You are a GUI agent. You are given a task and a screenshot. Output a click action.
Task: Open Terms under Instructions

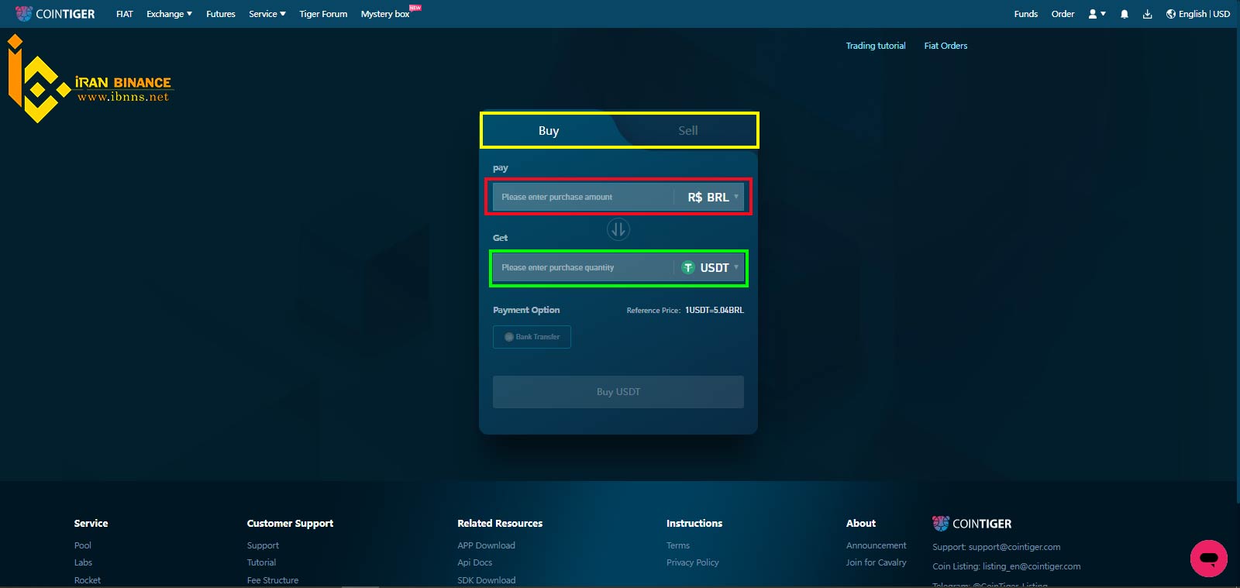tap(678, 545)
